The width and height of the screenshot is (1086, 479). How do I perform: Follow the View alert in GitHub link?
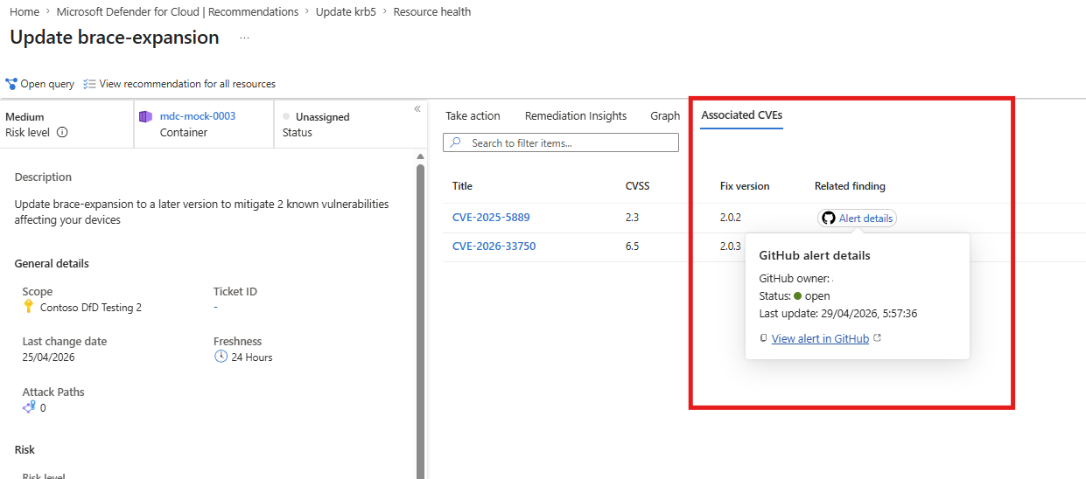pos(820,339)
